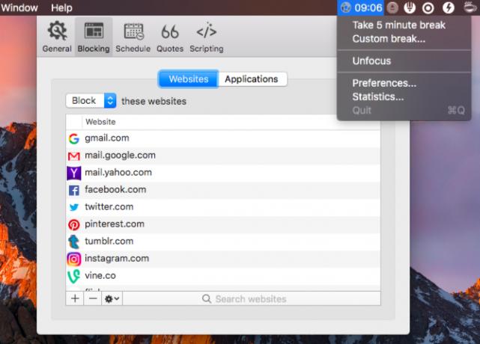Switch to the Websites tab
This screenshot has height=344, width=480.
(188, 79)
